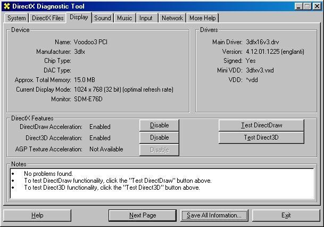The height and width of the screenshot is (227, 324).
Task: Switch to the System tab
Action: [x=16, y=18]
